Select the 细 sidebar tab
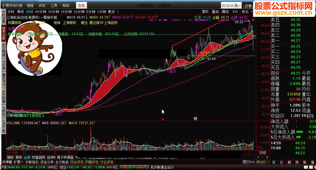This screenshot has height=170, width=316. click(x=289, y=162)
